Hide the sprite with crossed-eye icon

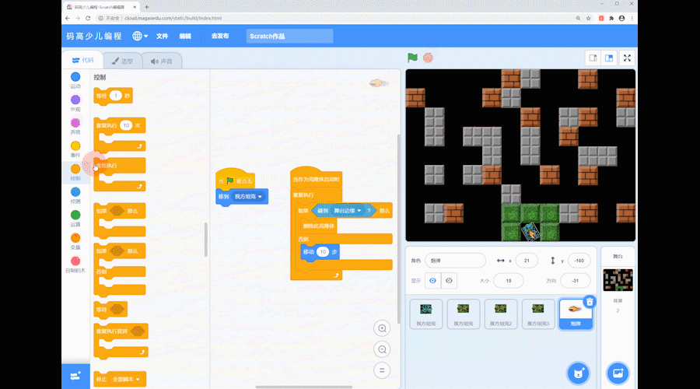[449, 281]
